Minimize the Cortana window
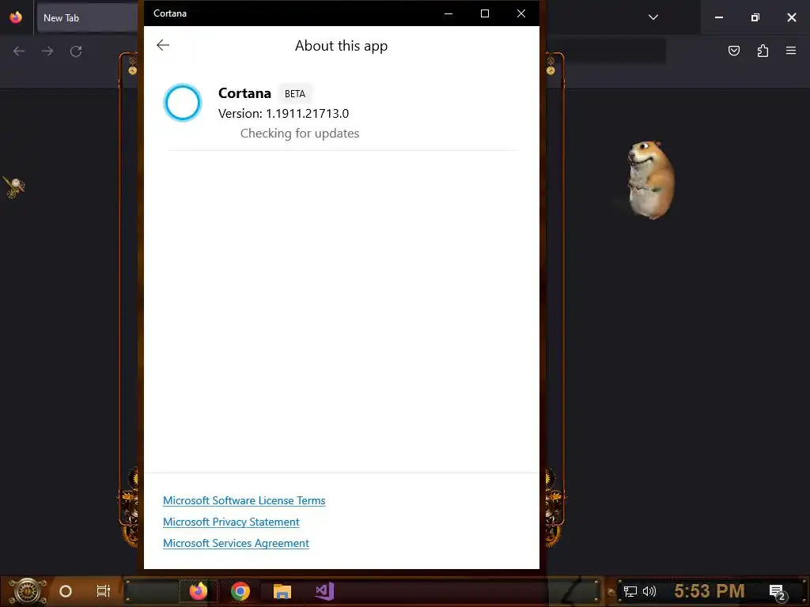This screenshot has width=810, height=607. point(449,13)
